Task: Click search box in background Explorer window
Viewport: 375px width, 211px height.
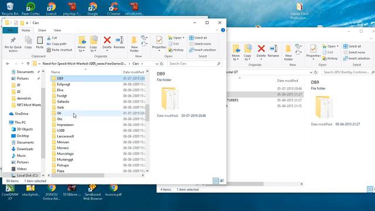Action: click(348, 72)
